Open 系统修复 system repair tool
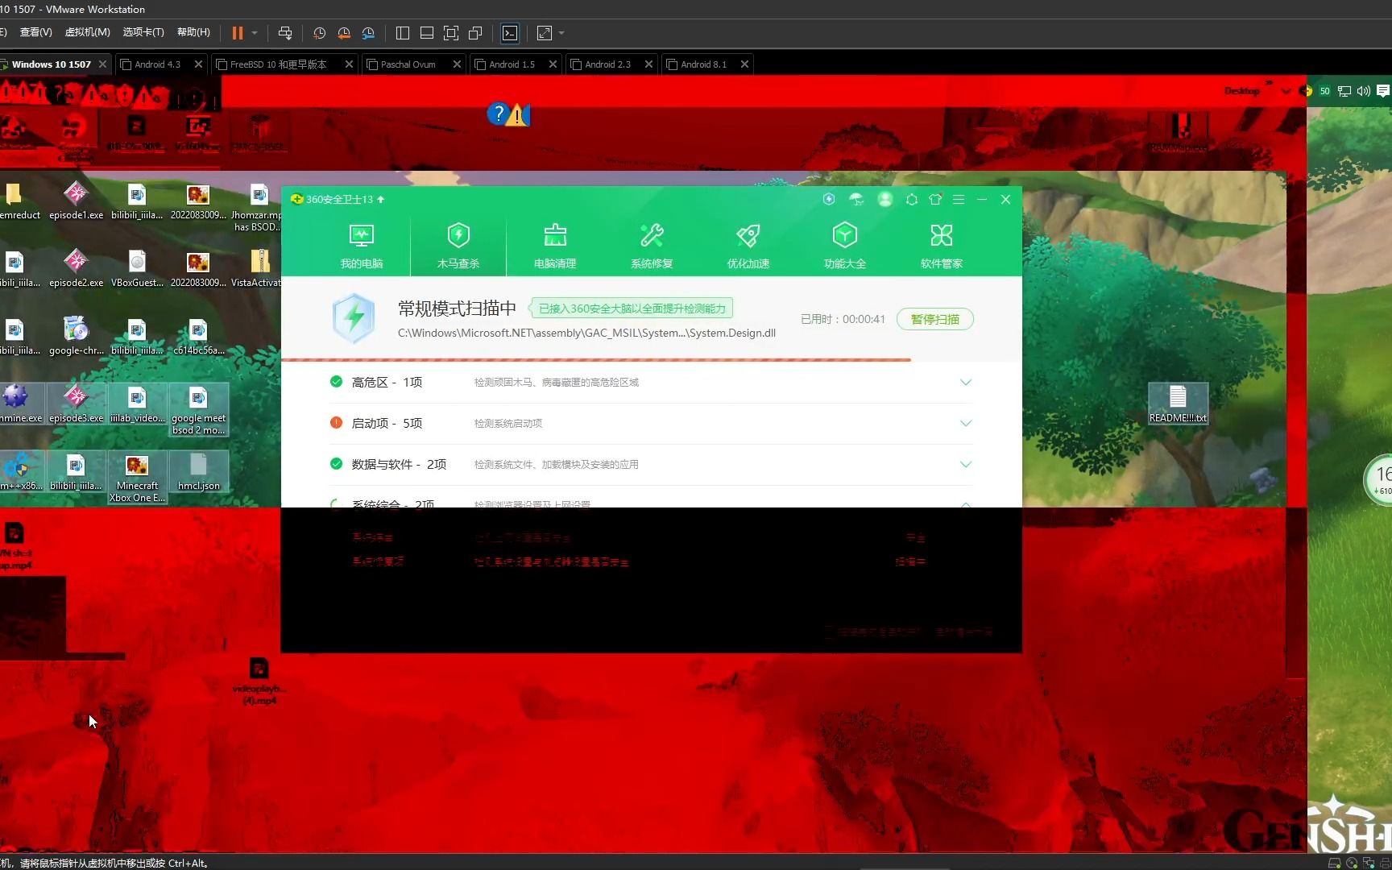 pos(652,246)
